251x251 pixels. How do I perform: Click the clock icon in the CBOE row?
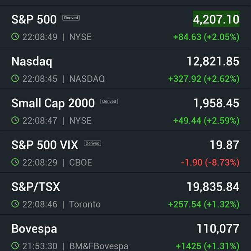point(15,162)
